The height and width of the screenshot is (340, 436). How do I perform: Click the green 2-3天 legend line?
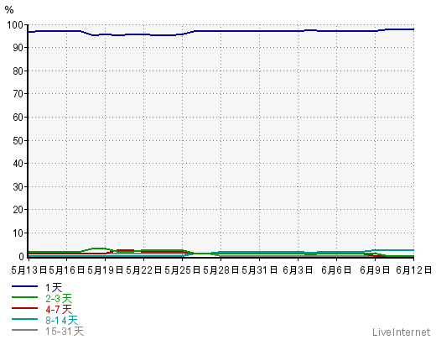pyautogui.click(x=24, y=297)
